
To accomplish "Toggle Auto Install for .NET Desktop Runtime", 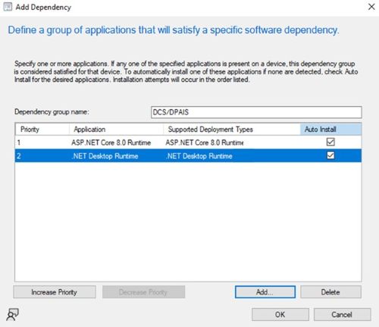I will 330,156.
